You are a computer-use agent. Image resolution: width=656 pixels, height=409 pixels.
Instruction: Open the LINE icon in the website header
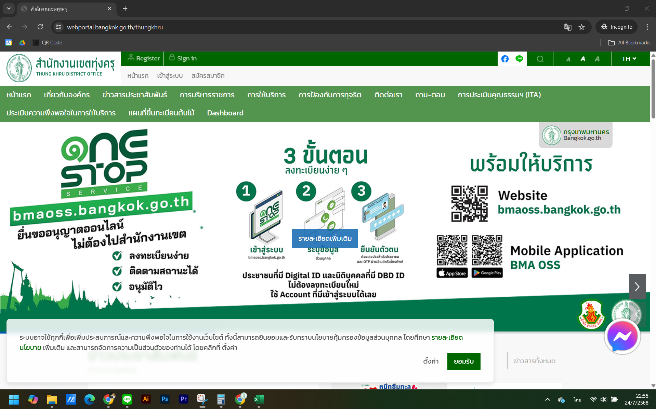[x=519, y=59]
